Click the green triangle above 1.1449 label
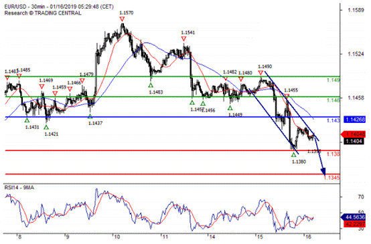This screenshot has width=371, height=244. coord(230,108)
